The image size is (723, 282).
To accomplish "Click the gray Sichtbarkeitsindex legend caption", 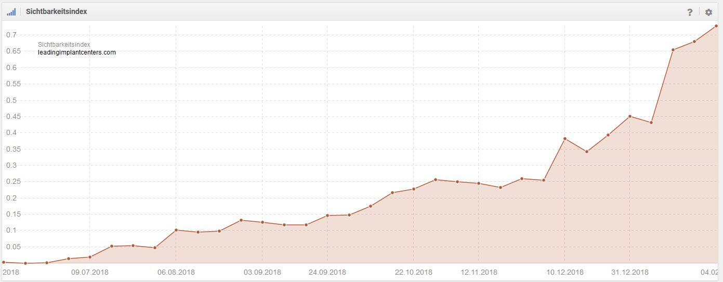I will (x=64, y=45).
